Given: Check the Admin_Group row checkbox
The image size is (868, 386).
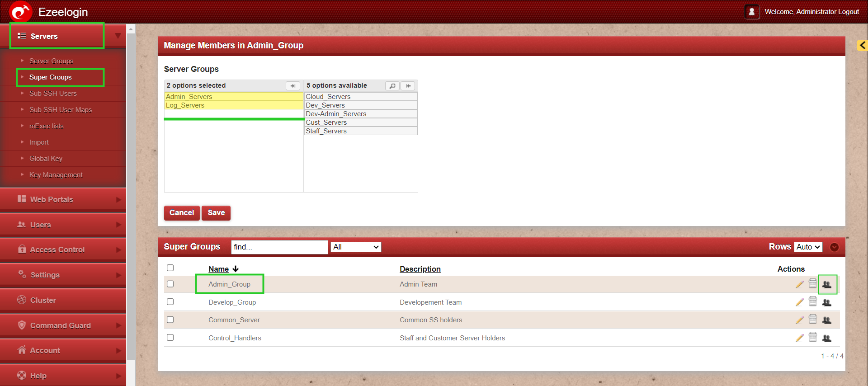Looking at the screenshot, I should [x=170, y=284].
